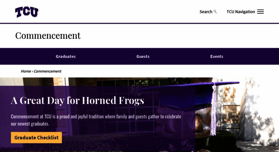
Task: Open the hamburger menu icon
Action: click(260, 11)
